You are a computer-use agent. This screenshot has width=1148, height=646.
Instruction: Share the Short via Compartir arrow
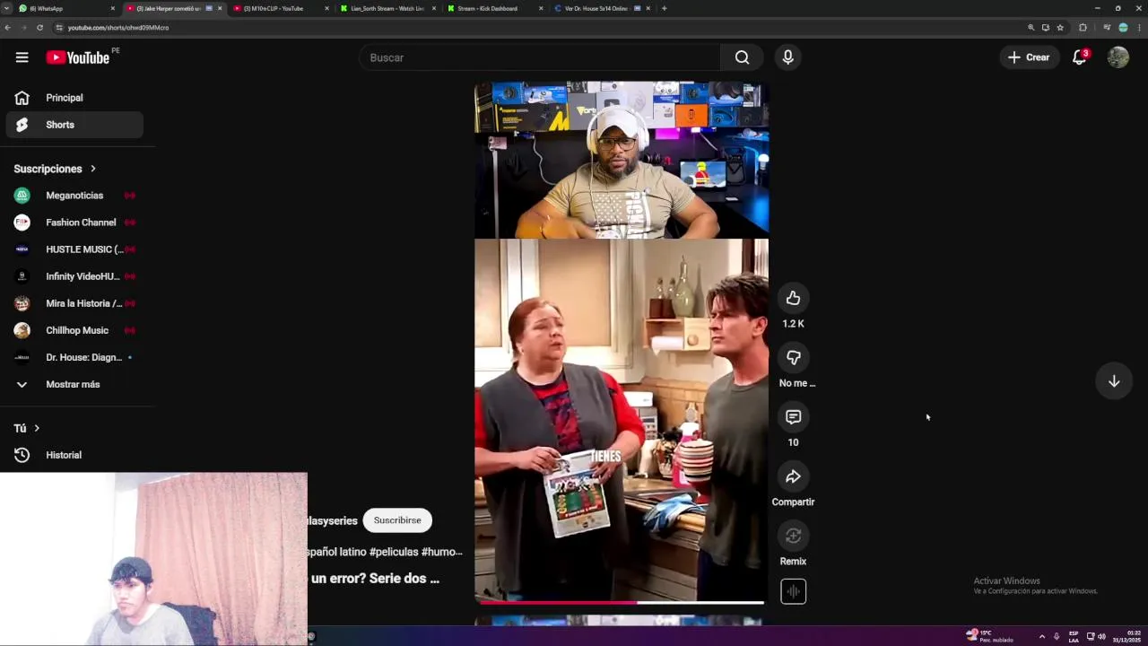click(x=793, y=476)
